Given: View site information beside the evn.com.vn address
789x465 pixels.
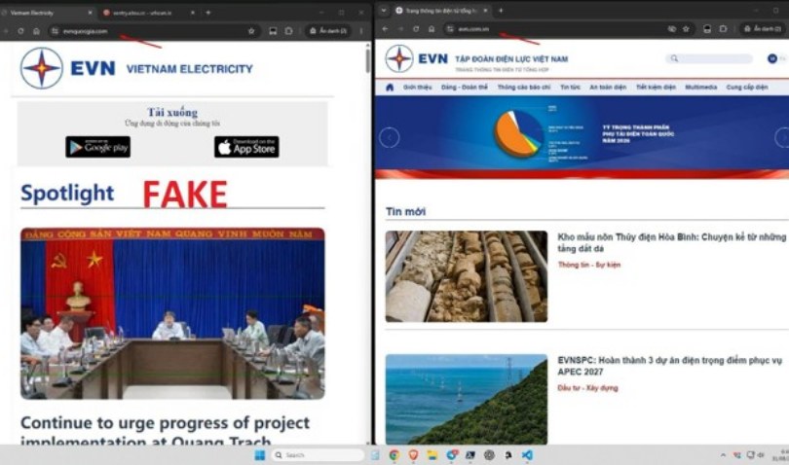Looking at the screenshot, I should tap(450, 29).
